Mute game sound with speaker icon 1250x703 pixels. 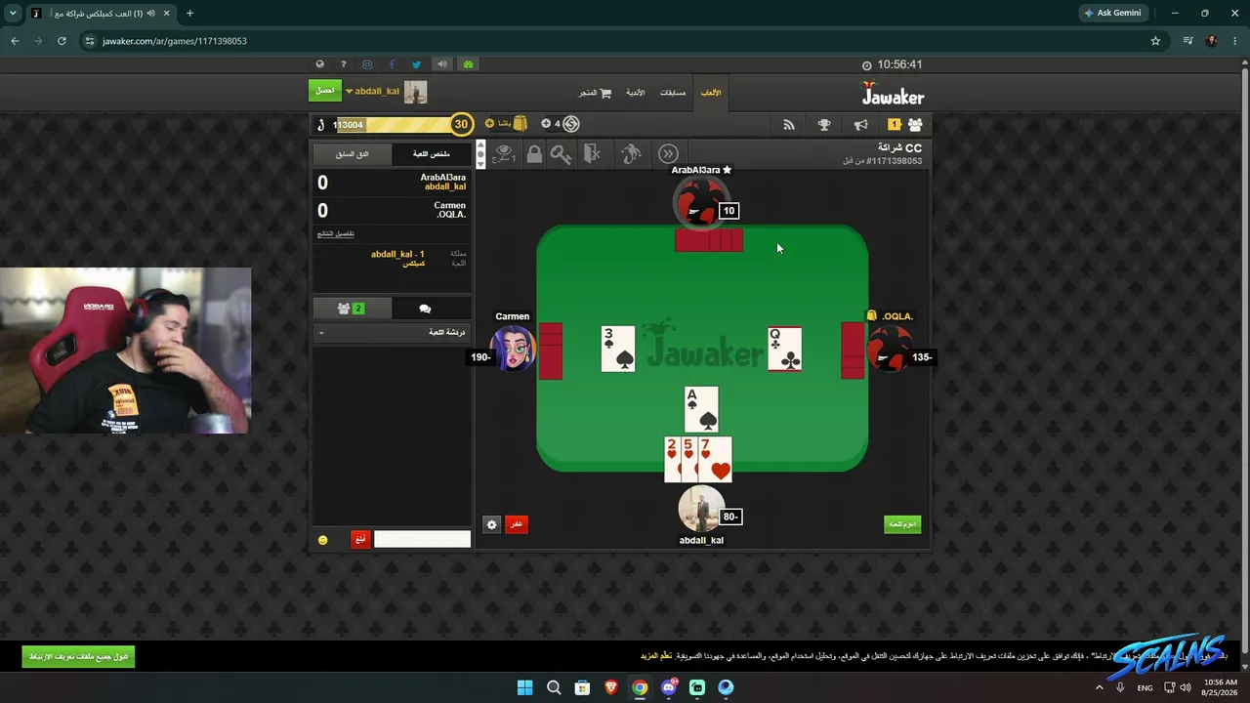tap(442, 64)
